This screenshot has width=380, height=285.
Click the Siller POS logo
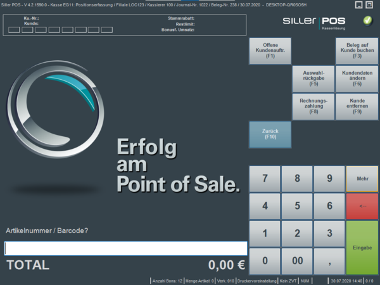315,23
